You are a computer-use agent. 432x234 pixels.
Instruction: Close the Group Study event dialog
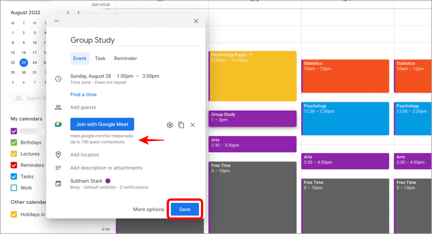(x=196, y=21)
